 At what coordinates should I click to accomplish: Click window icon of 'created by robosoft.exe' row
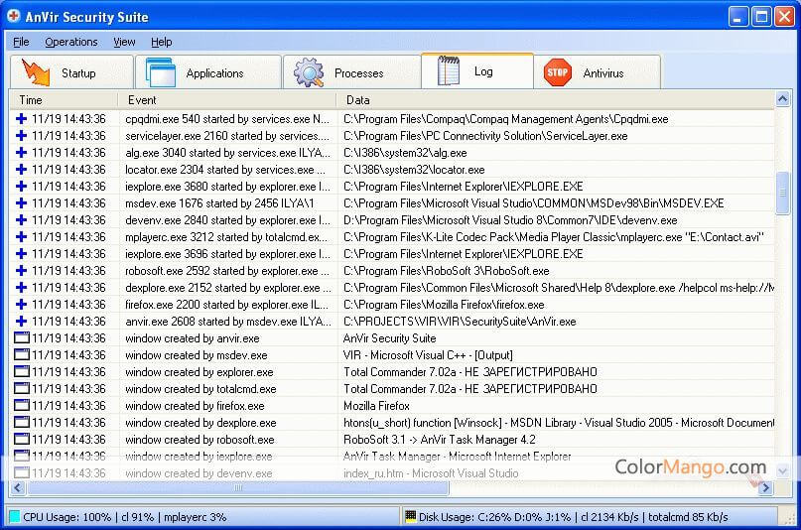pos(22,439)
